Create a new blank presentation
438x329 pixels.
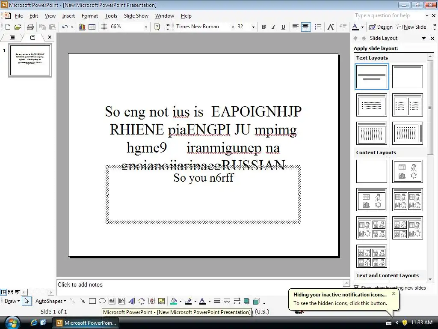8,27
